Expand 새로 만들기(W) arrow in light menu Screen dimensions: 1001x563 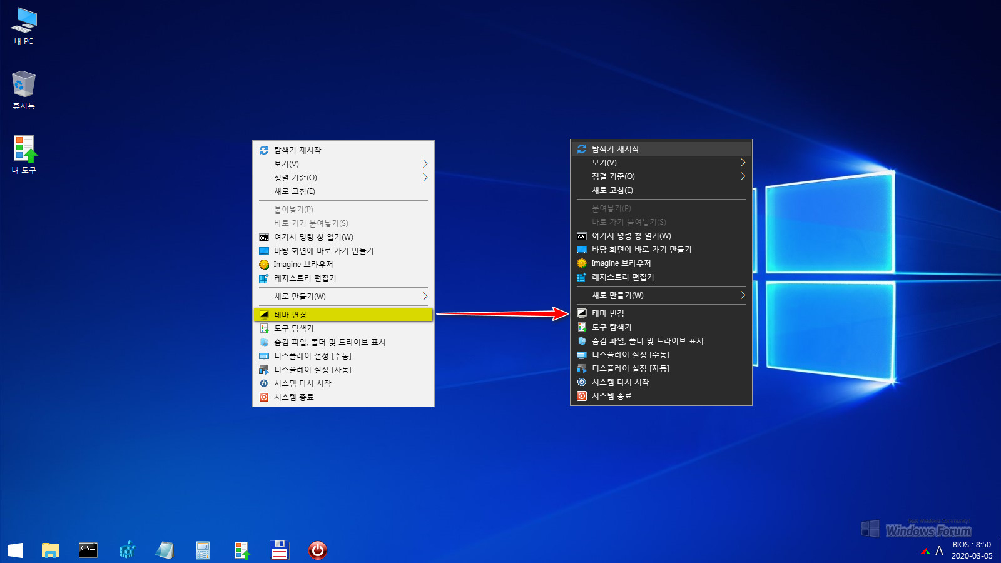pos(425,297)
